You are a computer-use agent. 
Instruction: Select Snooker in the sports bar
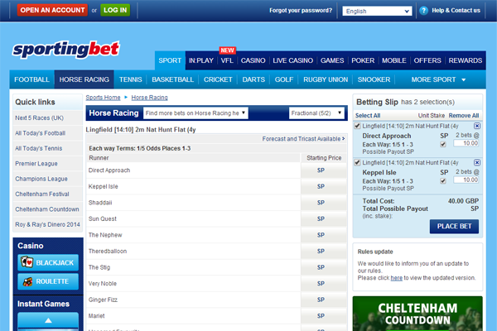[x=374, y=79]
